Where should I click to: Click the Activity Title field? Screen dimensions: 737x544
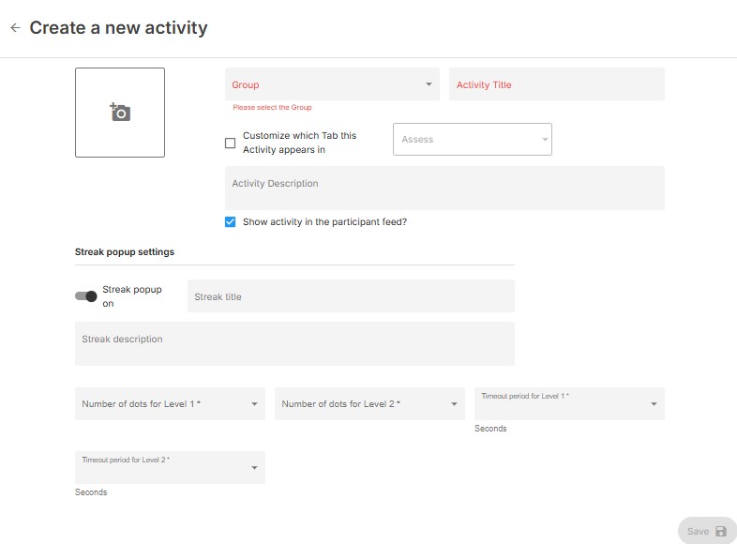(556, 84)
